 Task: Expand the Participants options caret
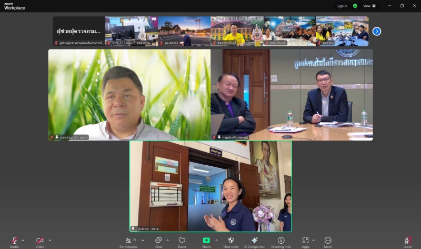click(143, 240)
